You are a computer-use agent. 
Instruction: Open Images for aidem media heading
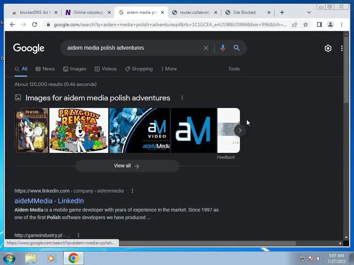pyautogui.click(x=97, y=98)
